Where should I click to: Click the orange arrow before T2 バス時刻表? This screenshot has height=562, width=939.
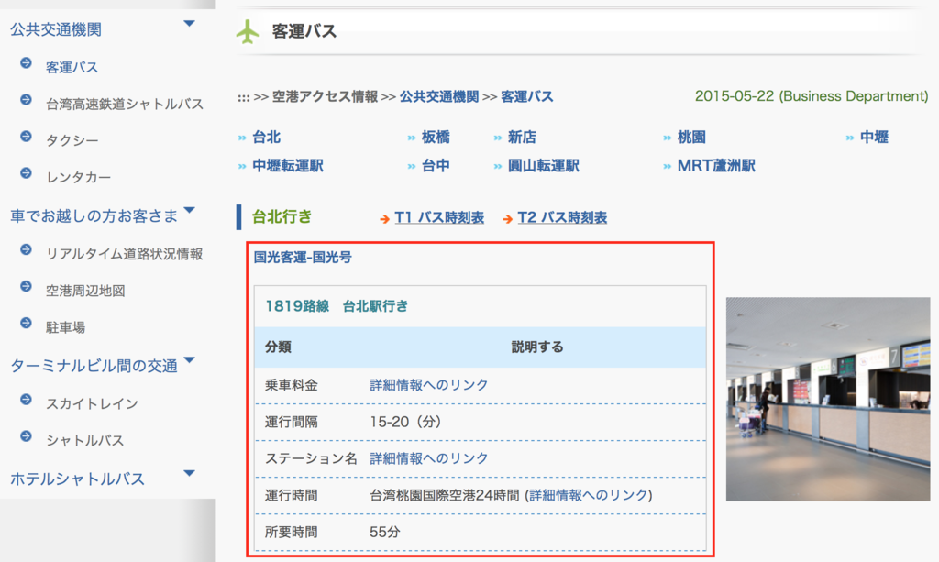pyautogui.click(x=506, y=219)
